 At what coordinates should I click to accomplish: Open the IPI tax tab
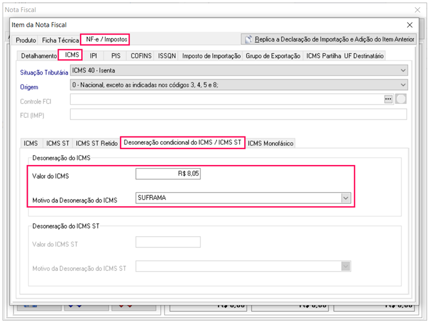(x=93, y=56)
